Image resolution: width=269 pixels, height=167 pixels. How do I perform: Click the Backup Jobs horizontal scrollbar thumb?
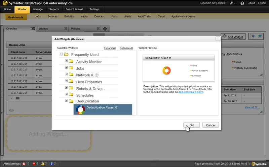17,98
